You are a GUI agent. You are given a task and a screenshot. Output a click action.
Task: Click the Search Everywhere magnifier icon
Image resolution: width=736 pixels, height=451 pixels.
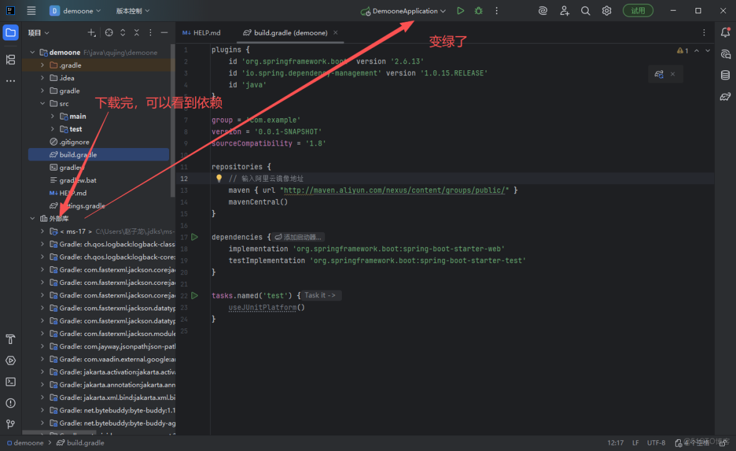(x=585, y=11)
